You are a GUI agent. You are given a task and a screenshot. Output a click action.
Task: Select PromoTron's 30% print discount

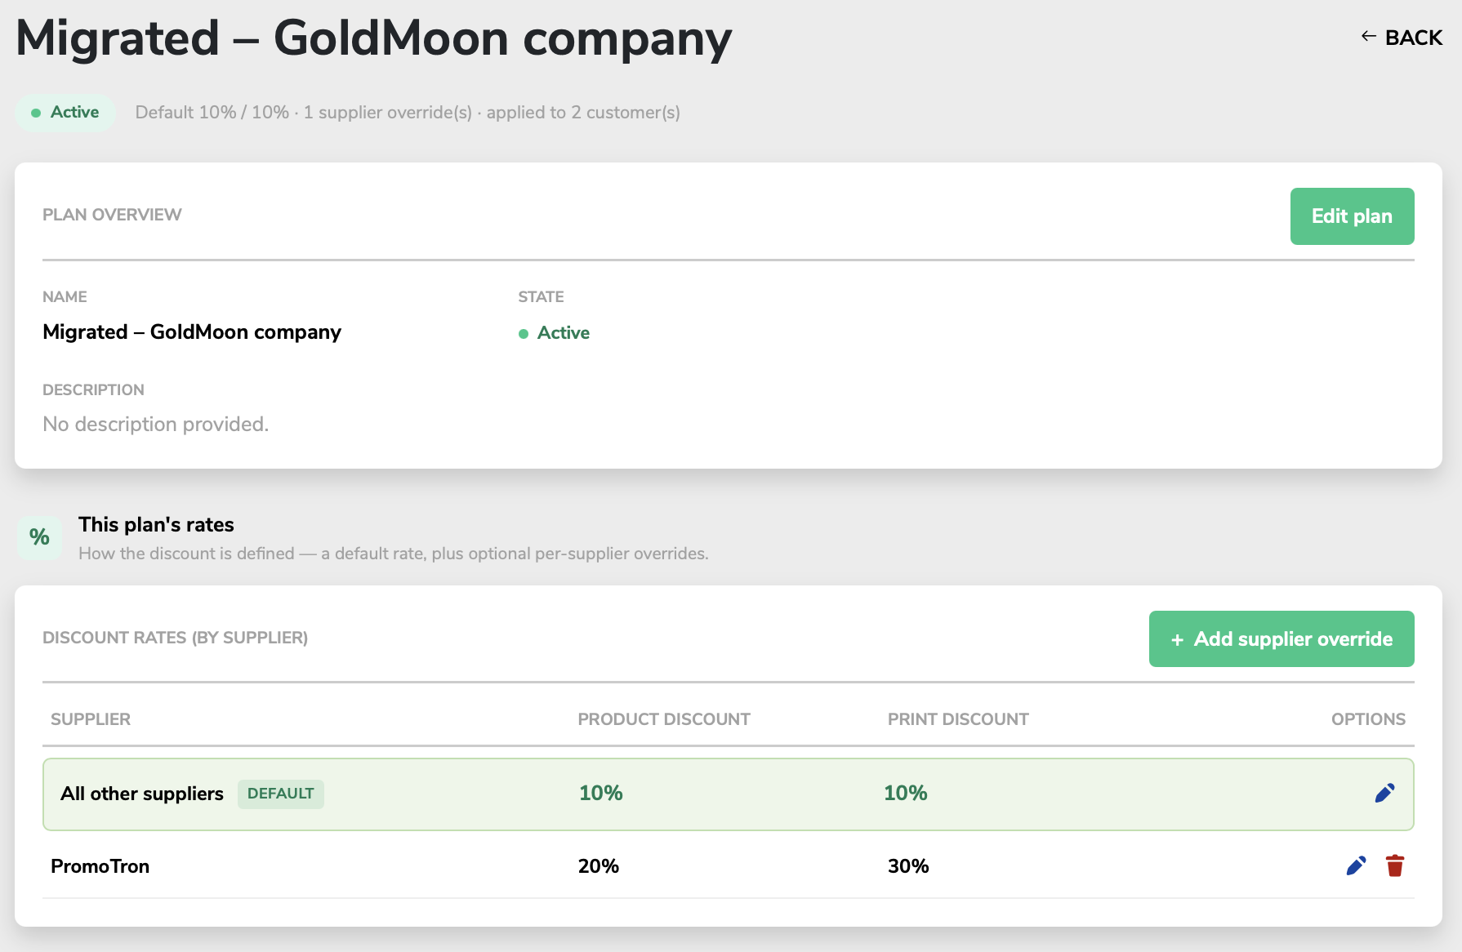(x=908, y=866)
